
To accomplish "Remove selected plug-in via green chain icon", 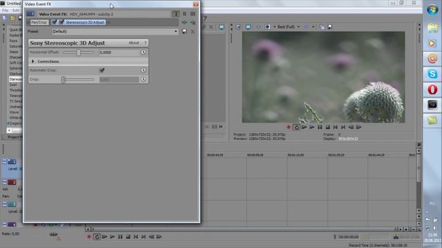I will 193,22.
